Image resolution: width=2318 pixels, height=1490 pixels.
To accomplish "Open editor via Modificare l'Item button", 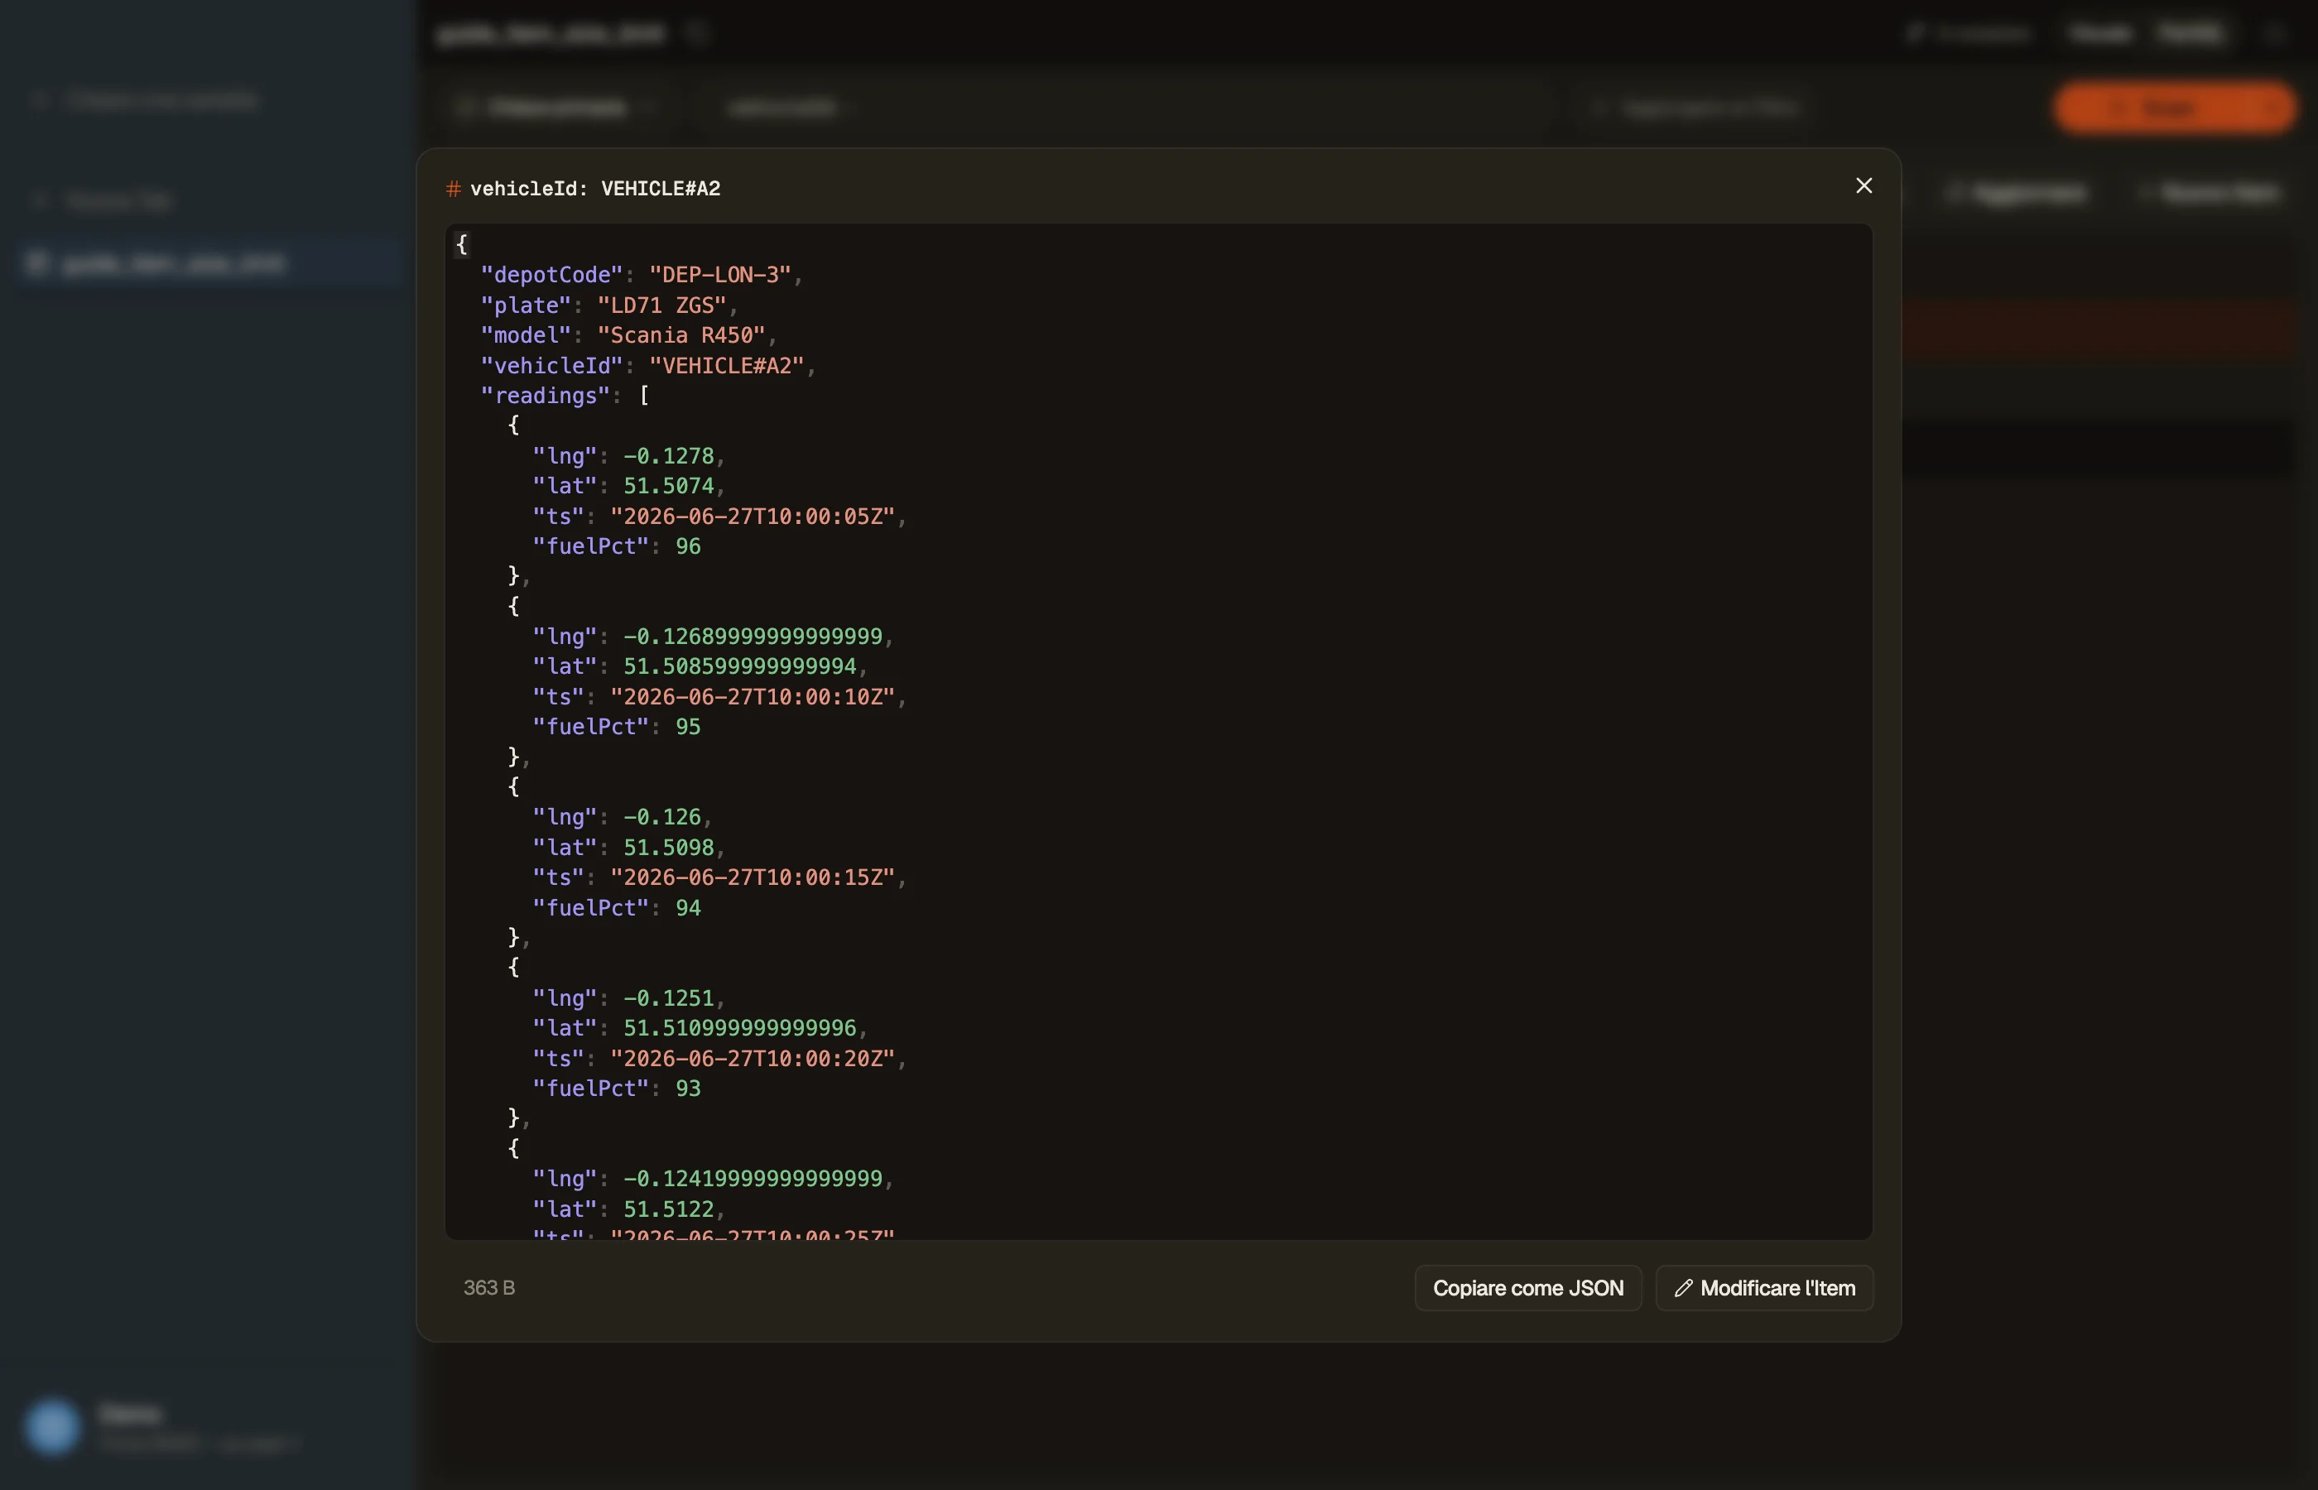I will click(x=1763, y=1288).
